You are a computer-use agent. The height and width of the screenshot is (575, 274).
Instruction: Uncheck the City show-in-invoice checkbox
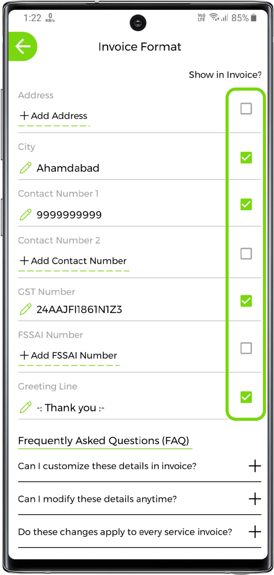pos(246,158)
